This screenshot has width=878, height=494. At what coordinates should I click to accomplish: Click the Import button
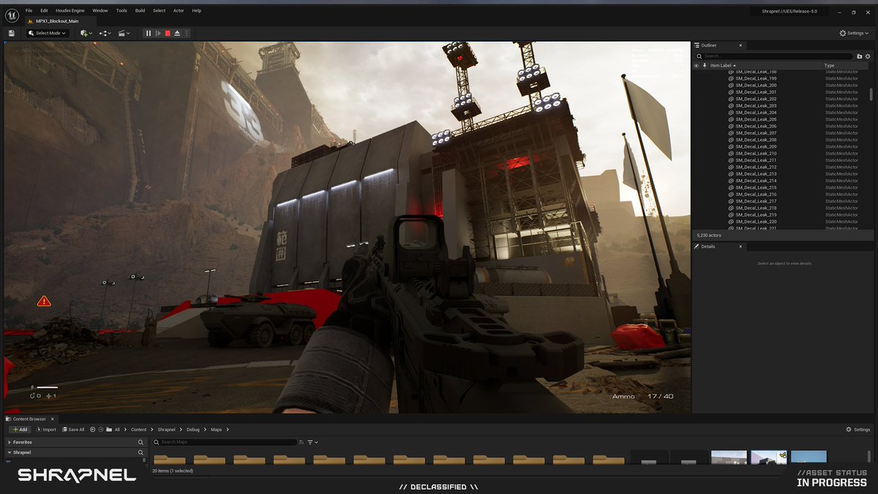(x=47, y=430)
